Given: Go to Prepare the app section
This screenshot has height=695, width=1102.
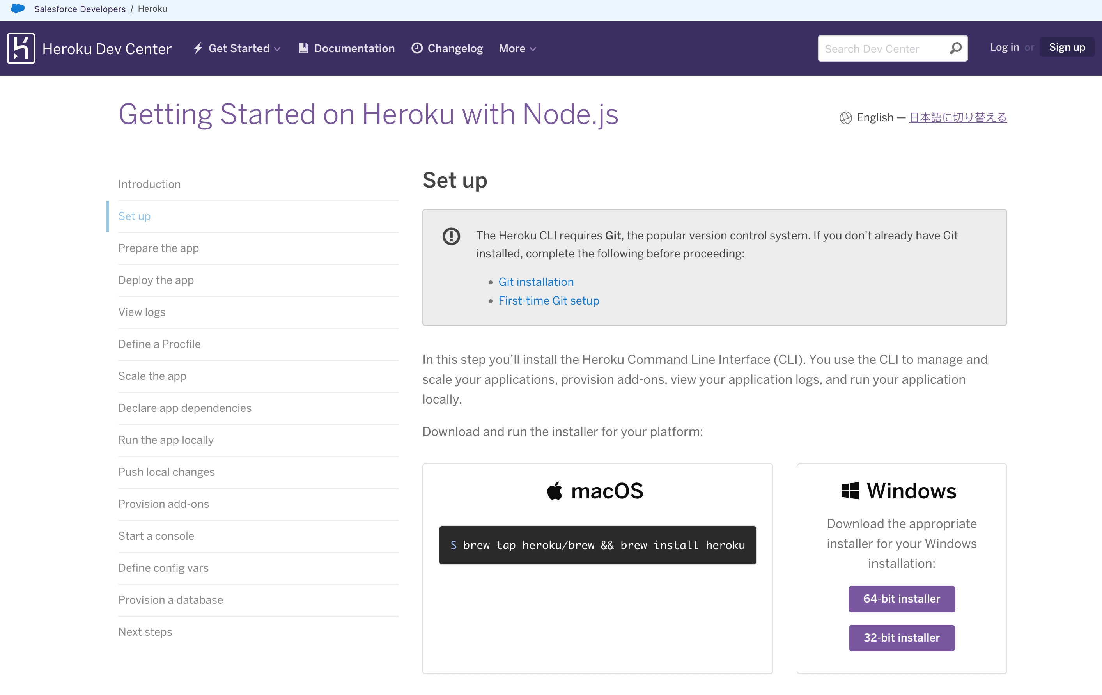Looking at the screenshot, I should pos(258,248).
